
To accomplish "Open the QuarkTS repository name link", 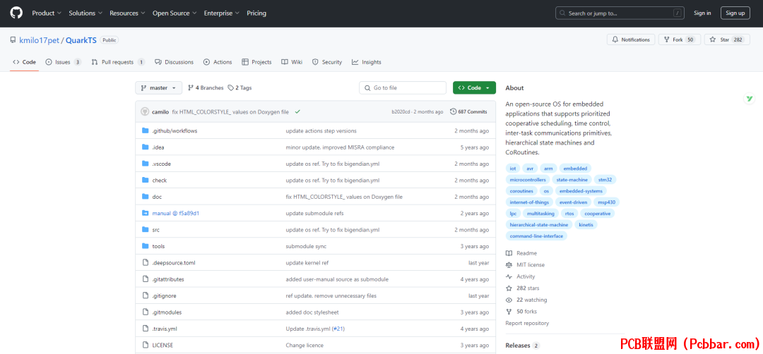I will click(x=81, y=40).
